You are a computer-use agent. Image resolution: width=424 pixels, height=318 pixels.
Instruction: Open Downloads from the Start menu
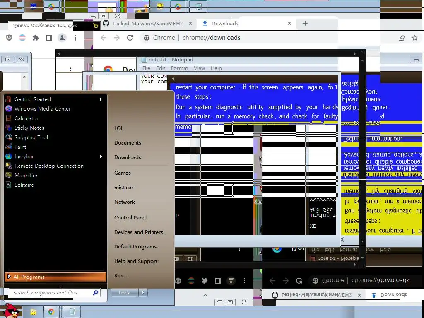click(x=128, y=157)
